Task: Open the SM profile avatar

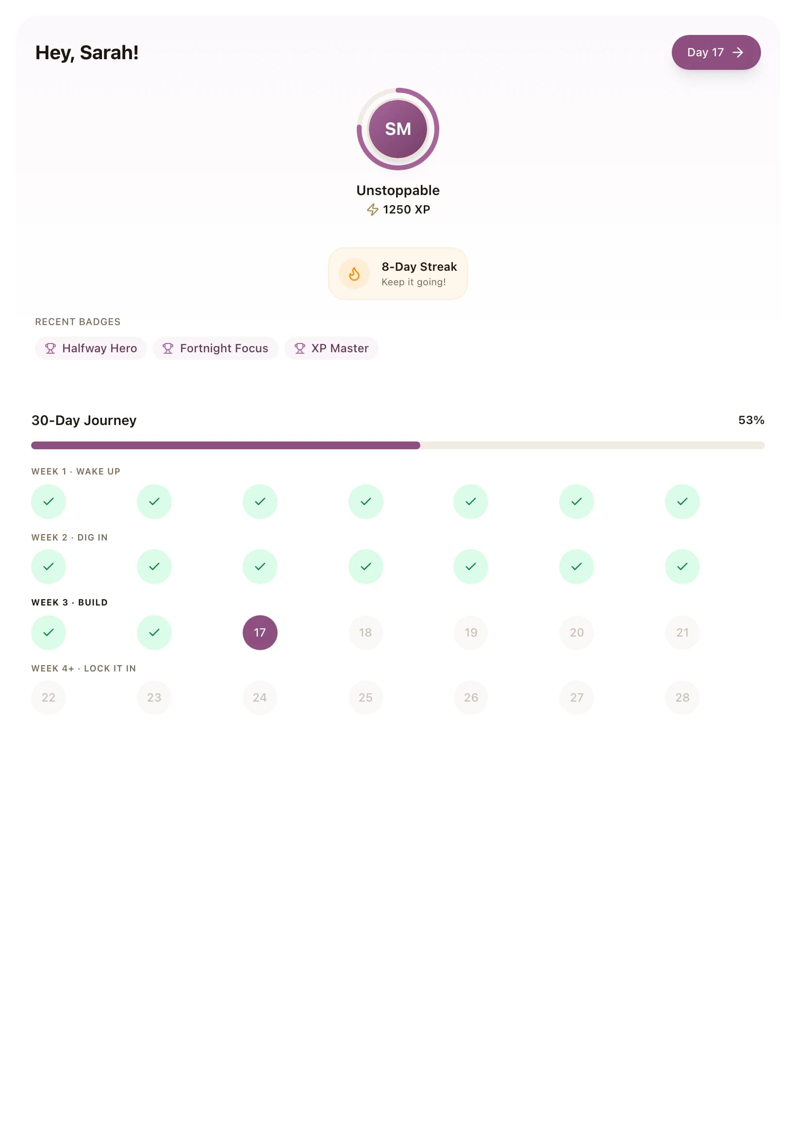Action: [398, 129]
